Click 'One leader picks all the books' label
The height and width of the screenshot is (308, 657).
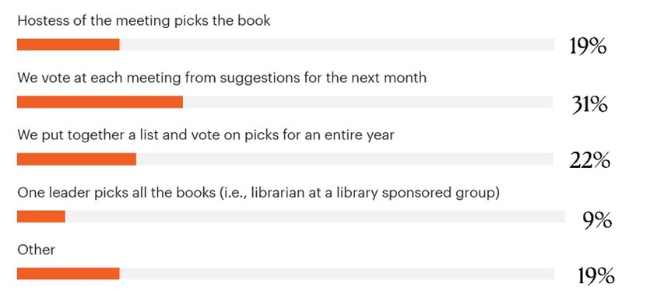tap(258, 193)
